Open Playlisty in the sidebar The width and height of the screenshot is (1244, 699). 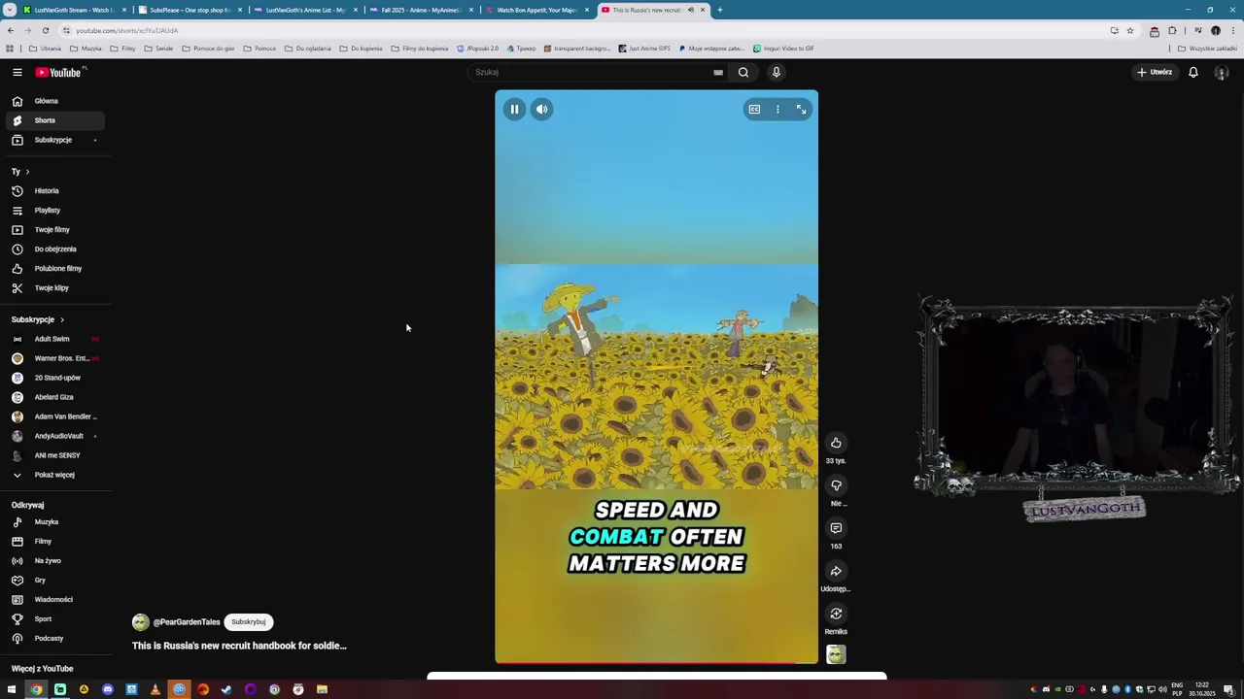tap(54, 211)
